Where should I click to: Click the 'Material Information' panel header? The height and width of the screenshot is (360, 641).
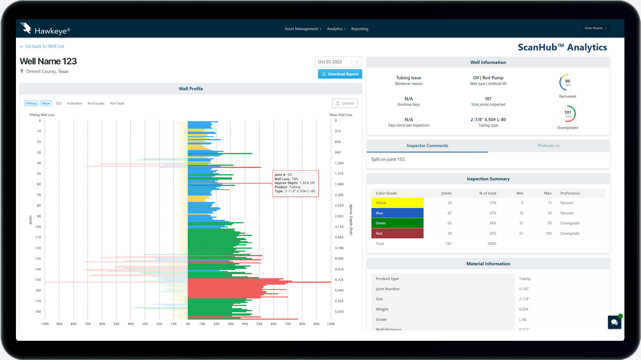[x=488, y=264]
